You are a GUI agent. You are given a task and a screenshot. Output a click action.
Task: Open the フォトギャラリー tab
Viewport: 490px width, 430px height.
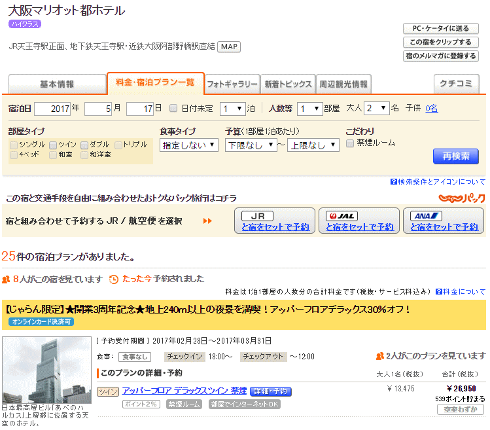tap(232, 84)
